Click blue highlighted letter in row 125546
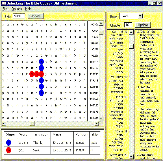 point(41,87)
